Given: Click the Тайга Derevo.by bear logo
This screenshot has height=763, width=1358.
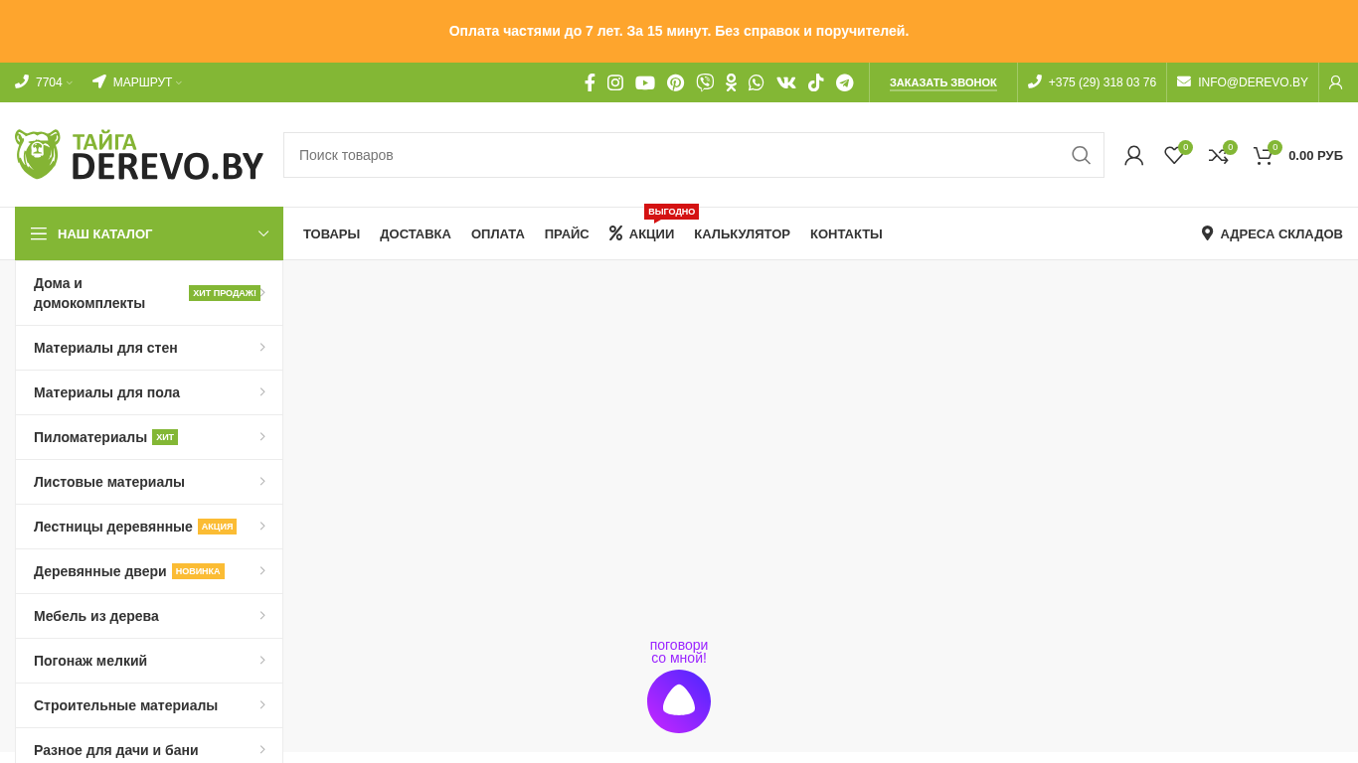Looking at the screenshot, I should click(139, 155).
